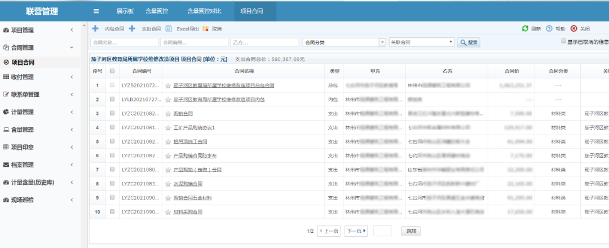Check the box for row 4
The image size is (609, 248).
pos(112,127)
